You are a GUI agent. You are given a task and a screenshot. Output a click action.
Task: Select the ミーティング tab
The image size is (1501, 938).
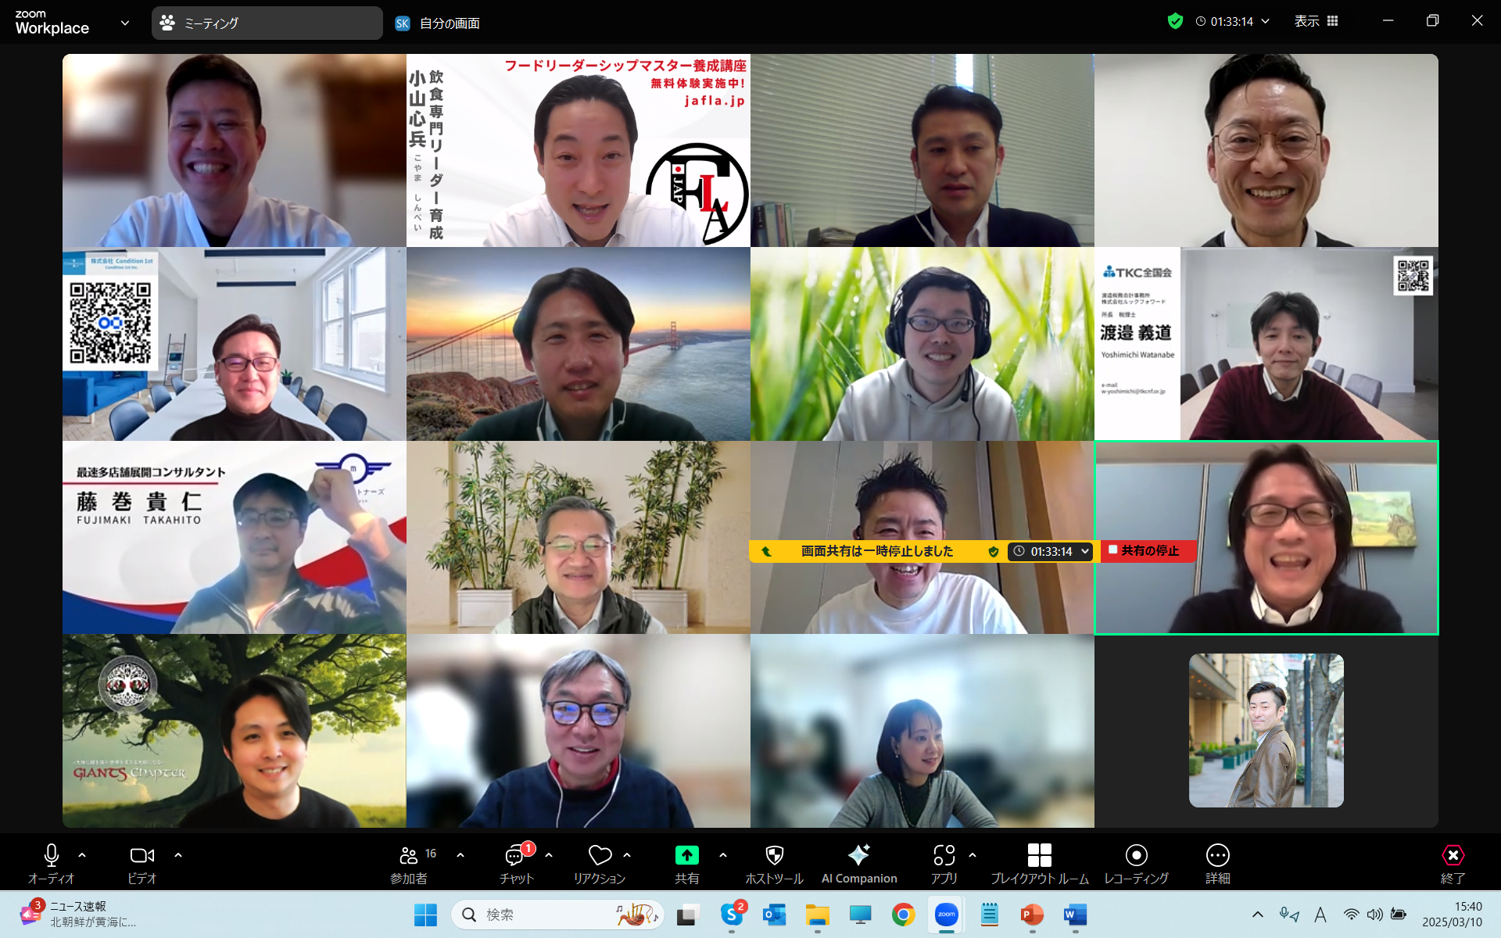pos(267,23)
